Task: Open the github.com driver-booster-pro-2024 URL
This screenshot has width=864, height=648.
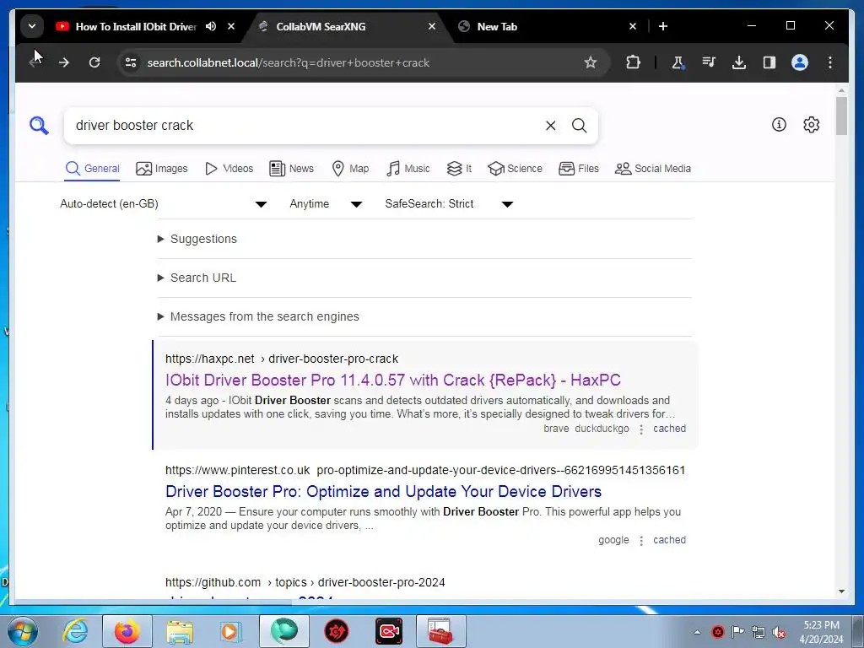Action: (x=305, y=582)
